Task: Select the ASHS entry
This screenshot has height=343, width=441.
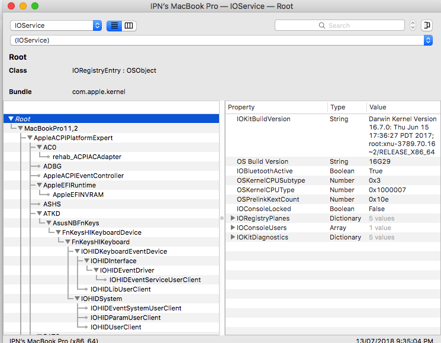Action: pos(52,204)
